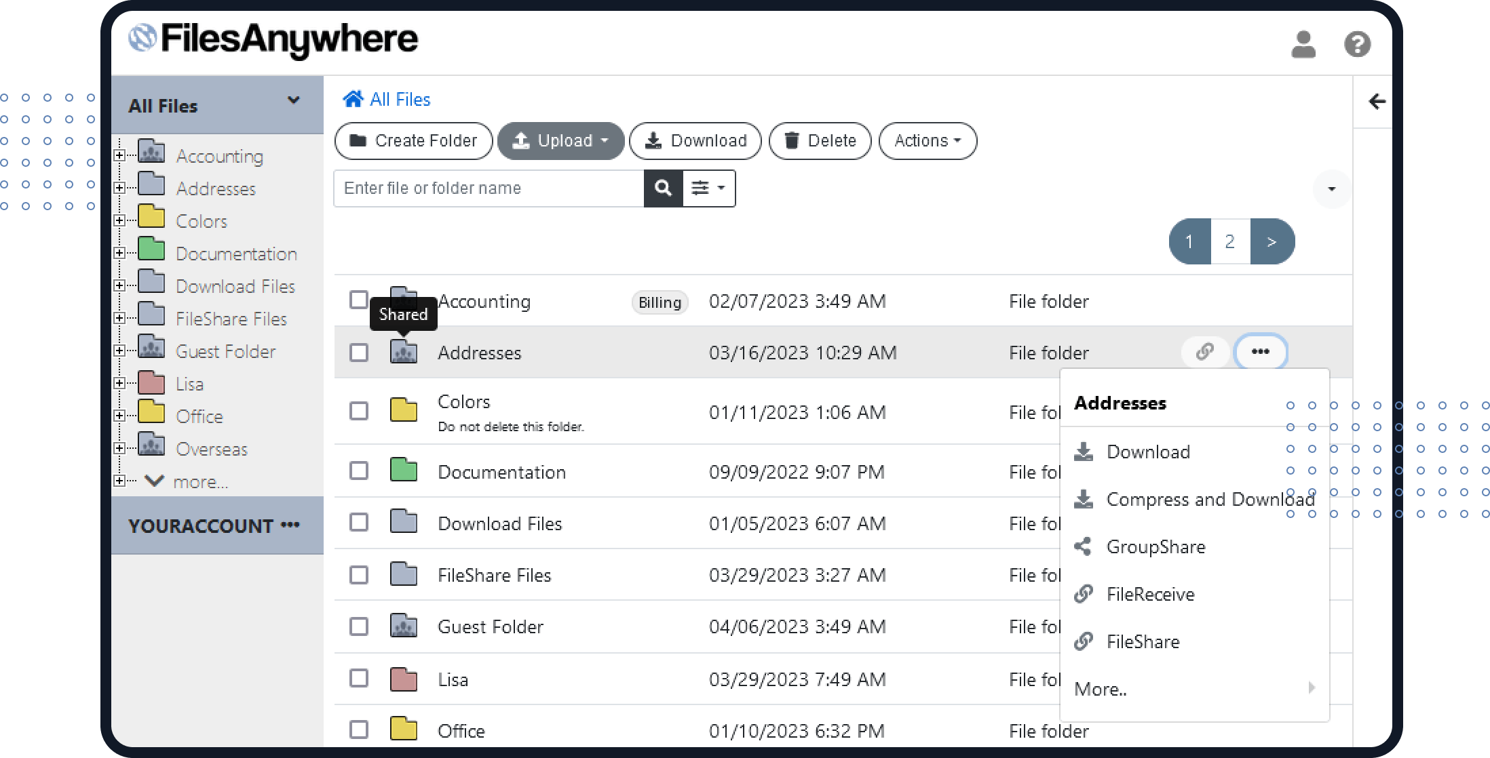Select the Colors folder checkbox
Screen dimensions: 1490x758
[x=359, y=411]
